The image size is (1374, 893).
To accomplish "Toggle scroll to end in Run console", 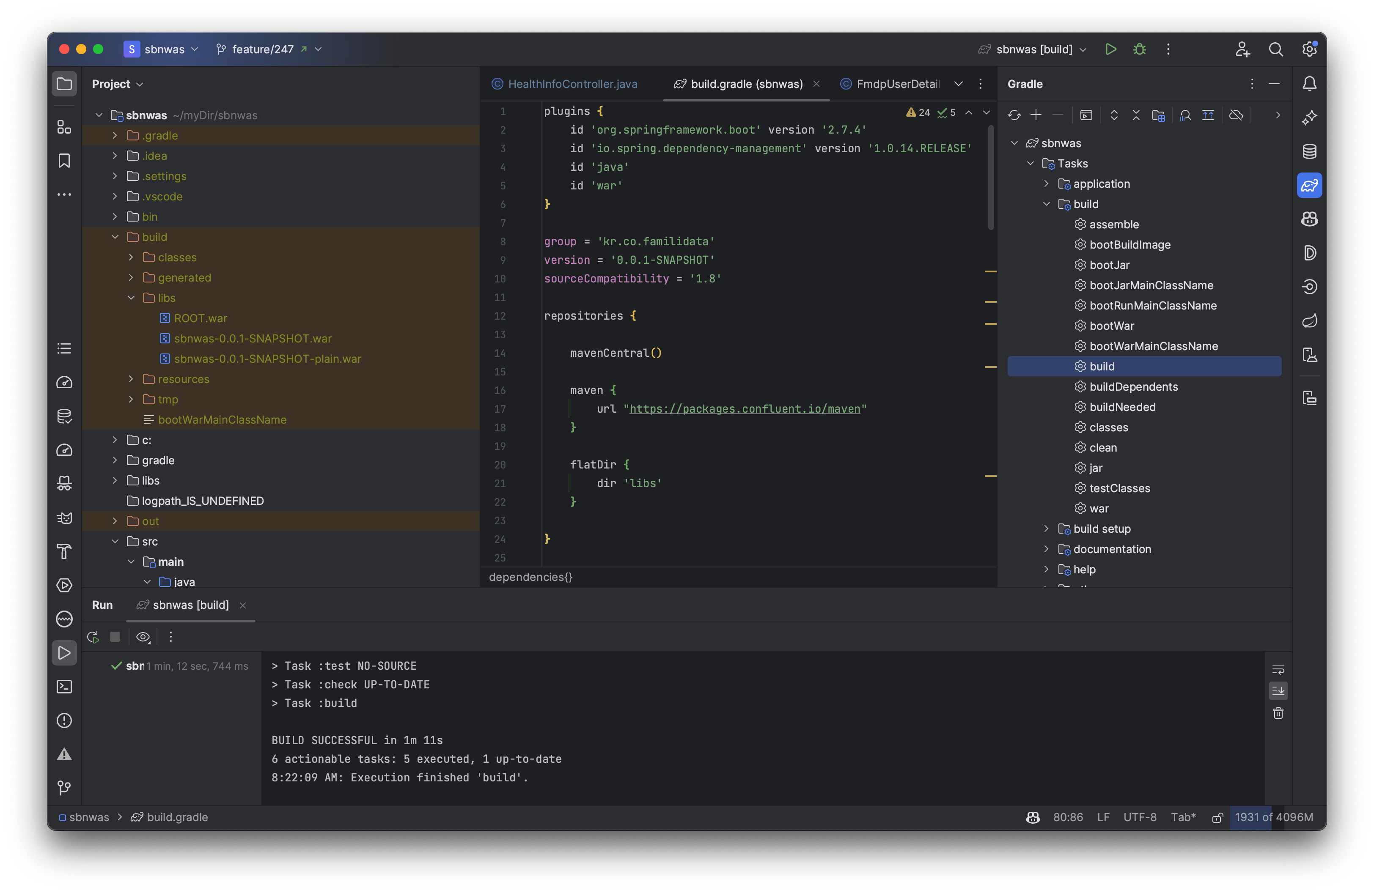I will 1278,690.
